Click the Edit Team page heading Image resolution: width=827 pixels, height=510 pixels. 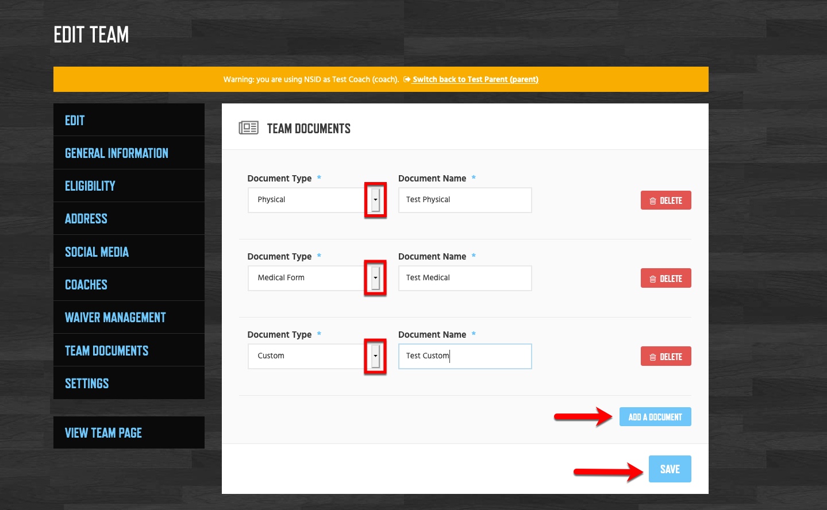pos(91,35)
